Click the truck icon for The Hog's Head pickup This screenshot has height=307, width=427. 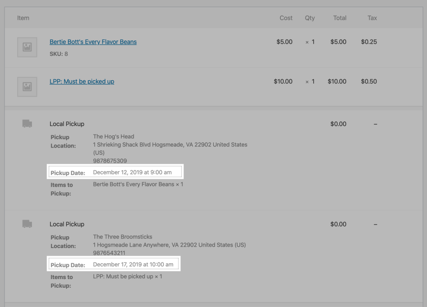pyautogui.click(x=27, y=124)
